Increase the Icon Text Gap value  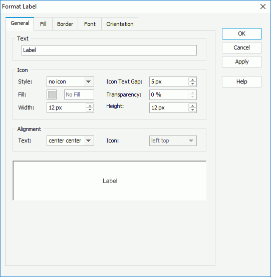click(192, 79)
